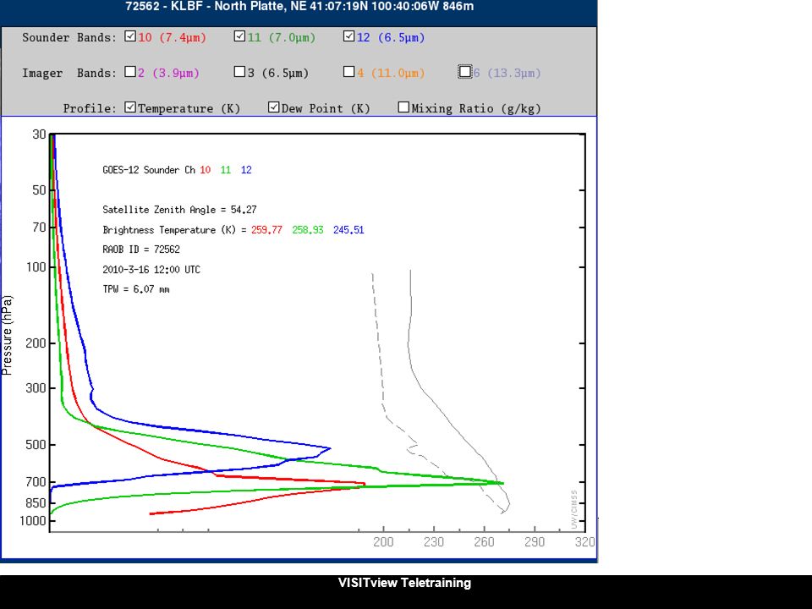
Task: Click the 700 pressure axis tick label
Action: pyautogui.click(x=36, y=482)
